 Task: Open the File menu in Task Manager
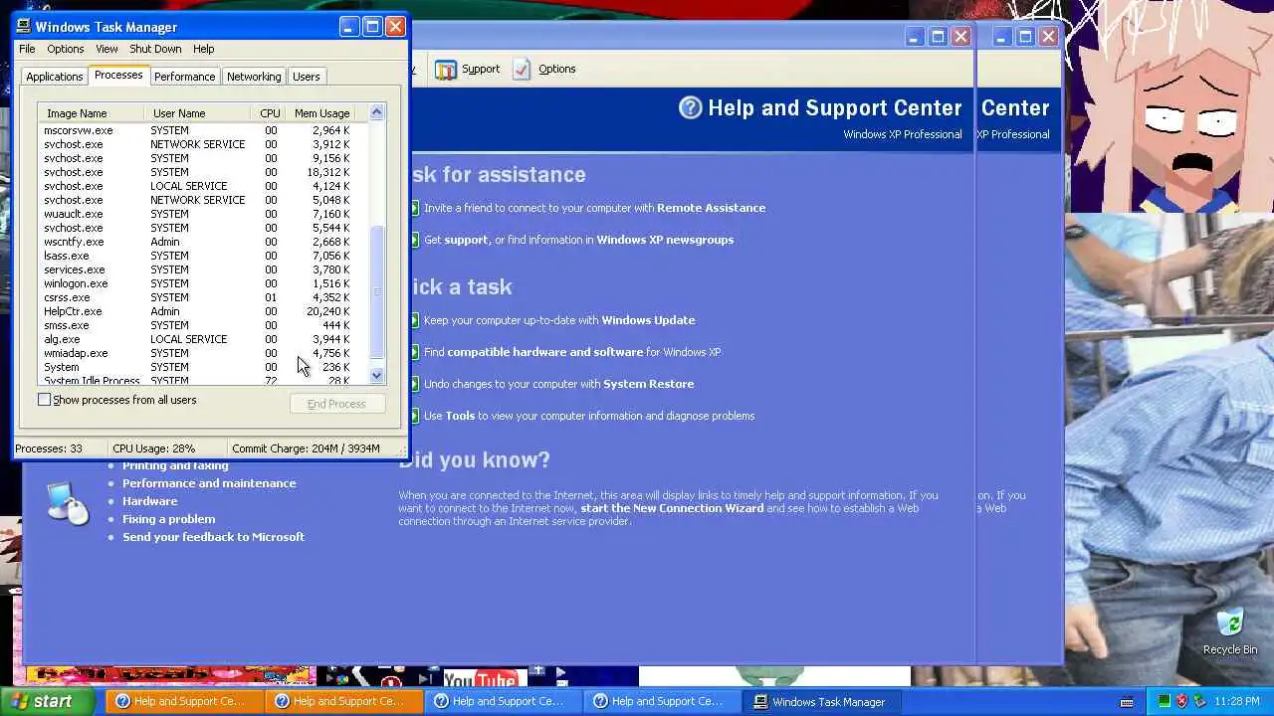pos(27,49)
